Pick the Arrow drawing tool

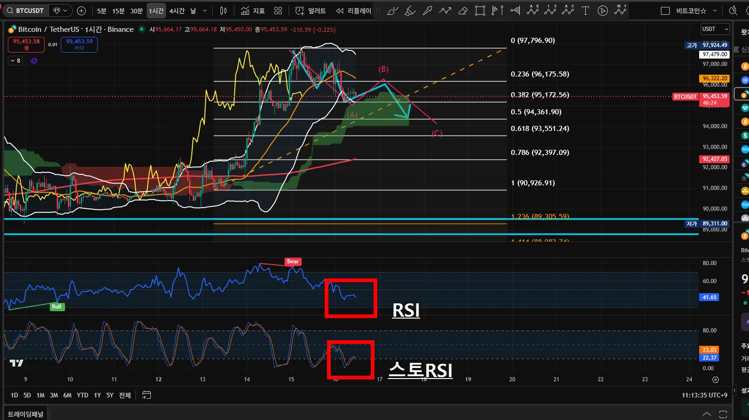[x=428, y=11]
